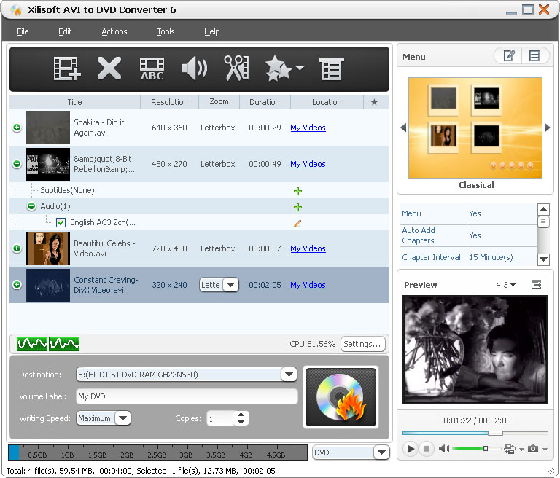Play the preview video
Viewport: 560px width, 478px height.
[411, 449]
